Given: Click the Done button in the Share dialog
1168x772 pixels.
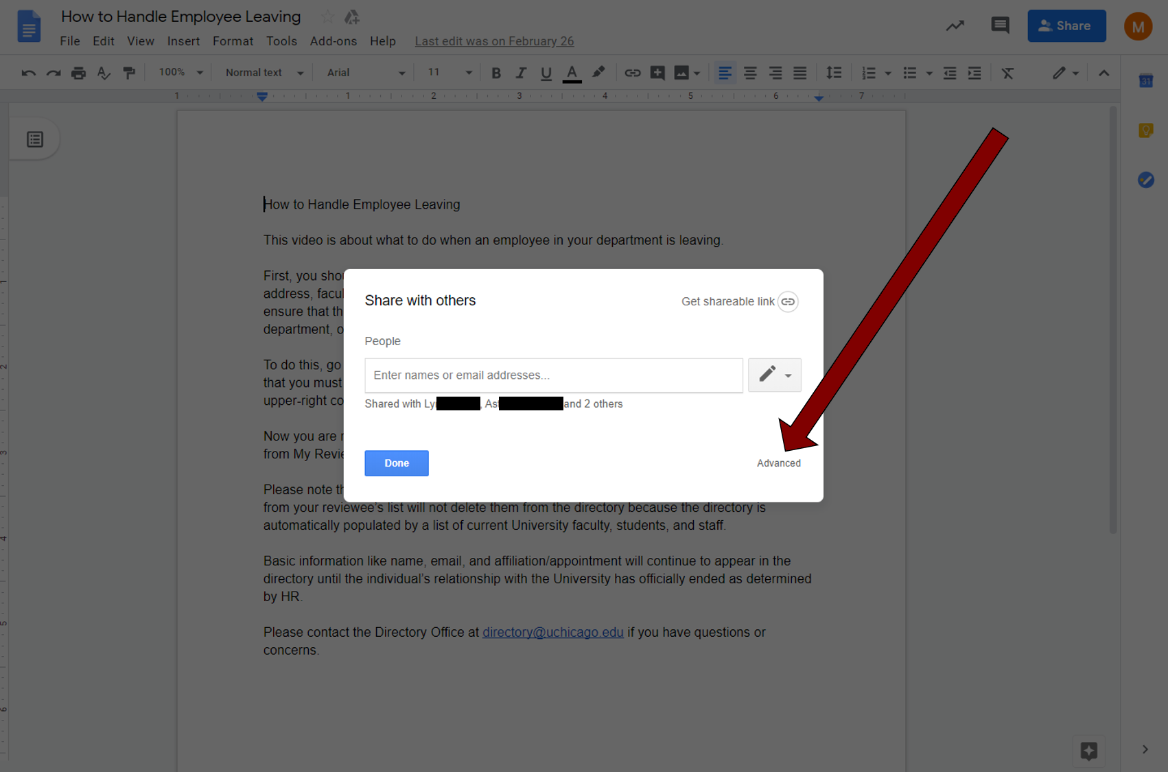Looking at the screenshot, I should point(396,463).
